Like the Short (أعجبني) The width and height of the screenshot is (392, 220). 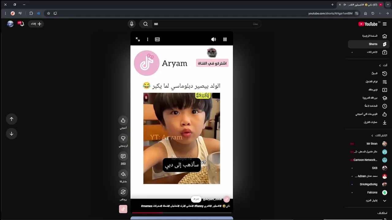pyautogui.click(x=123, y=120)
